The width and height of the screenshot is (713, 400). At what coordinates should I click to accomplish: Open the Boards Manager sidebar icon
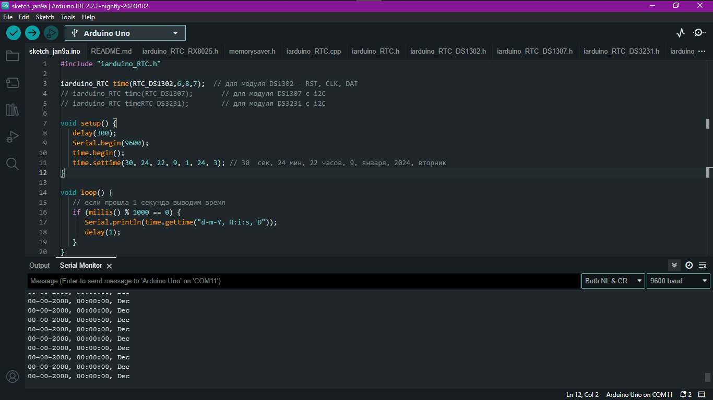tap(13, 83)
